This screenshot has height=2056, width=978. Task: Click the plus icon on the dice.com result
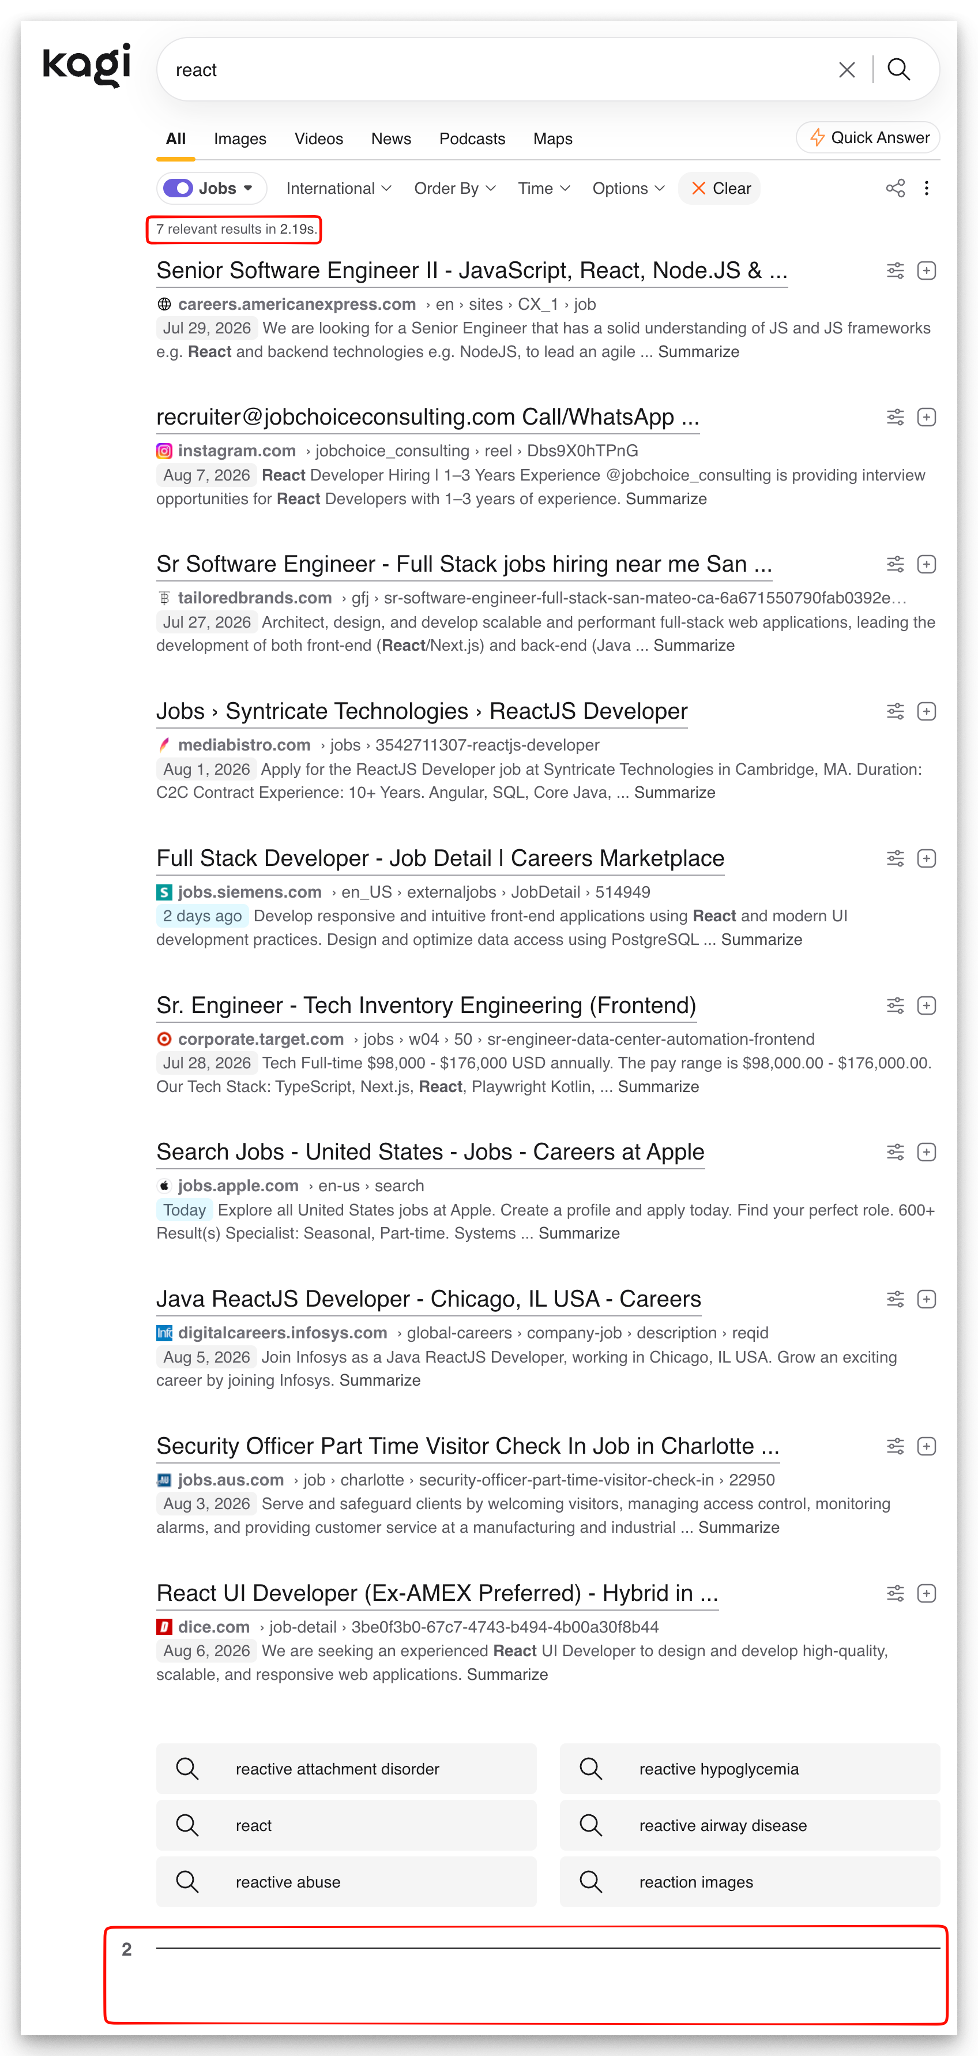click(926, 1594)
